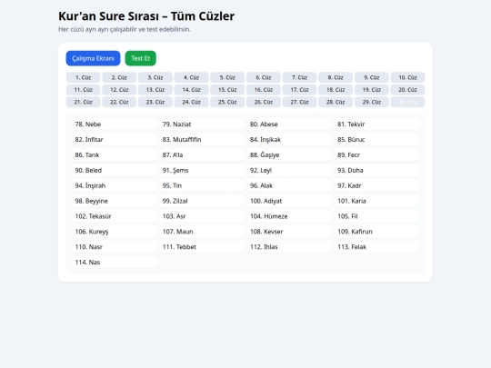491x368 pixels.
Task: Click the green Test Et button
Action: (141, 58)
